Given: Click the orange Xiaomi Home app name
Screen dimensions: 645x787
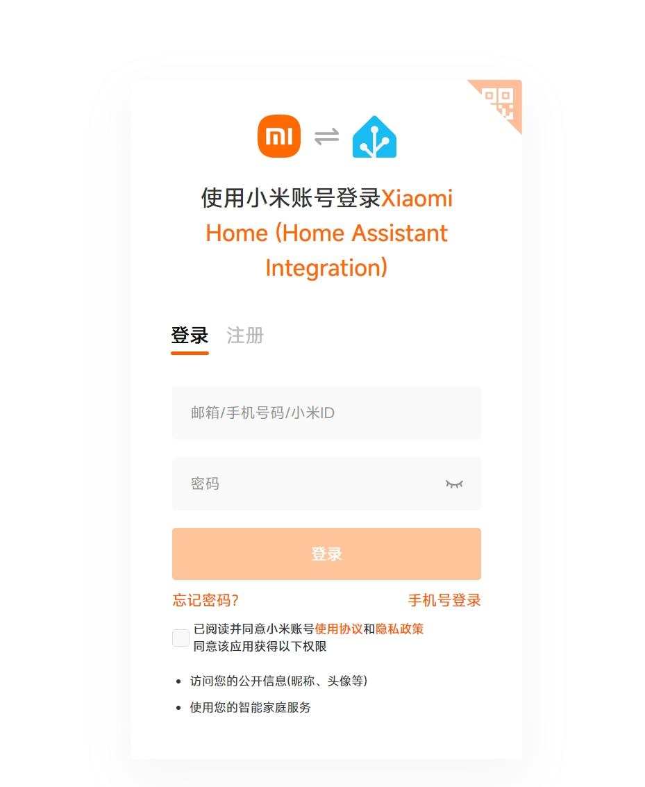Looking at the screenshot, I should click(326, 233).
